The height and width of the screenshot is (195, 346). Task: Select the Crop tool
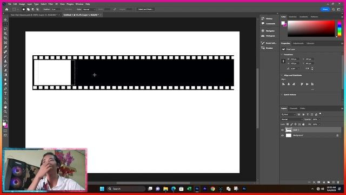[5, 38]
